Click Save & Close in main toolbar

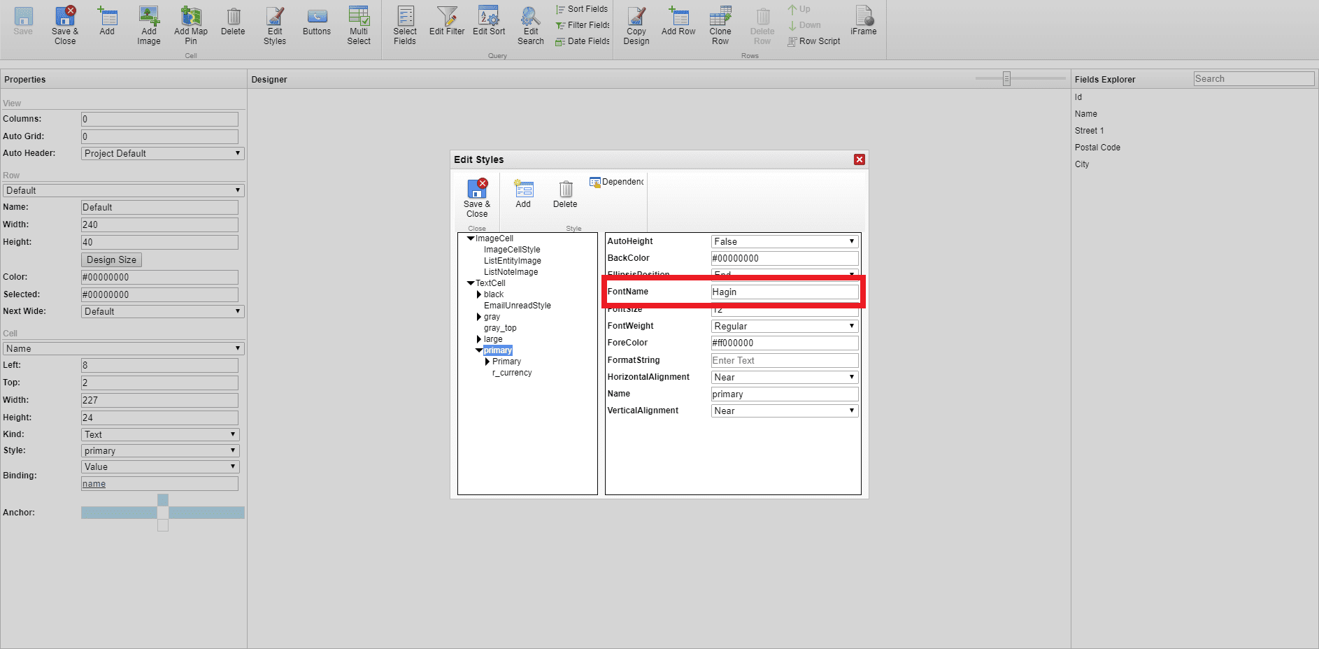pos(65,25)
